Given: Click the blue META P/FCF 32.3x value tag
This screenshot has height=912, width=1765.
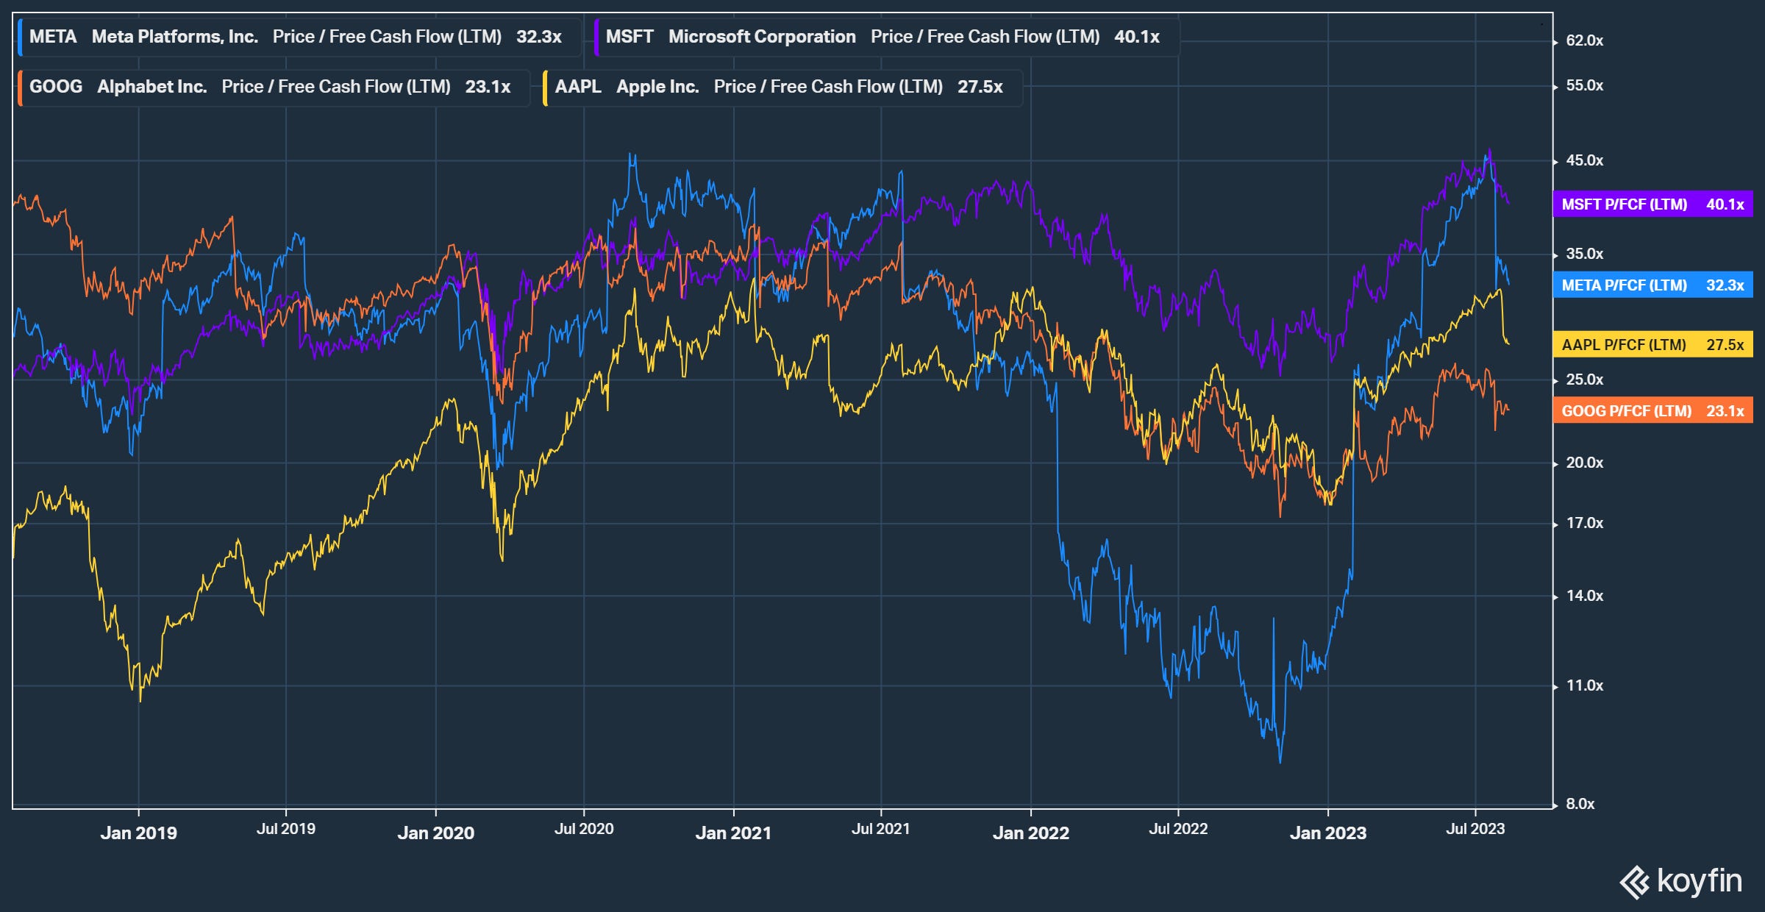Looking at the screenshot, I should pos(1652,285).
